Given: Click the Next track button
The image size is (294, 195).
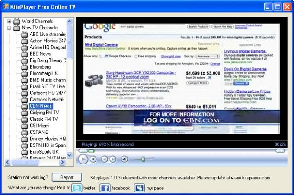Looking at the screenshot, I should click(x=113, y=159).
